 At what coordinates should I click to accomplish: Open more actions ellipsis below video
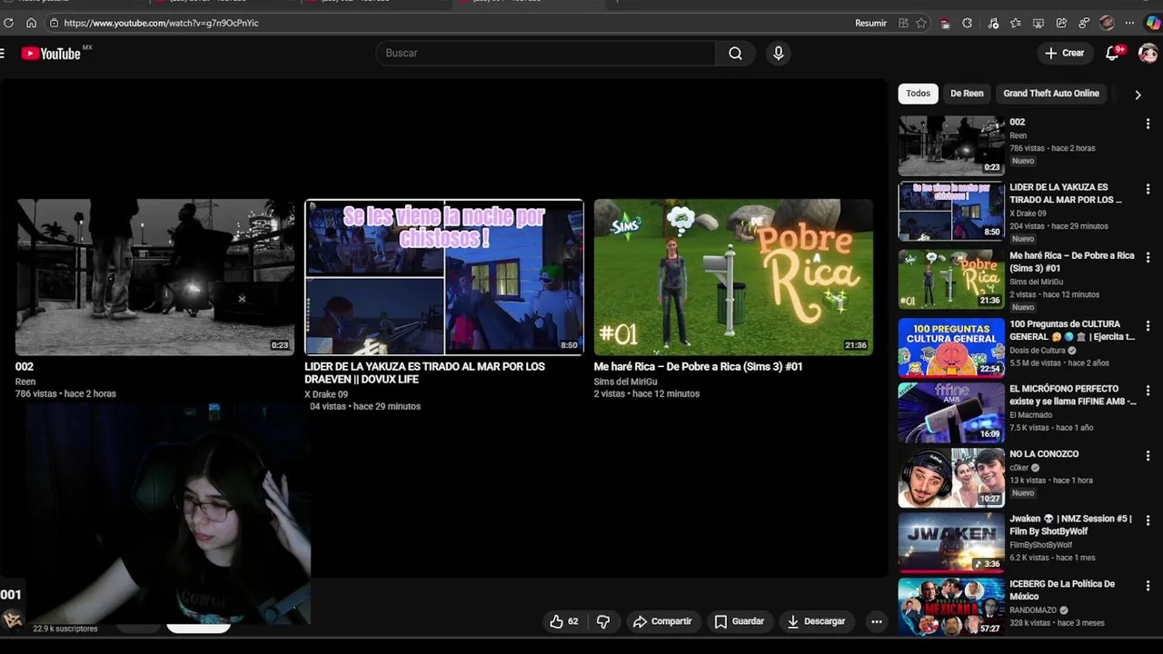point(876,621)
